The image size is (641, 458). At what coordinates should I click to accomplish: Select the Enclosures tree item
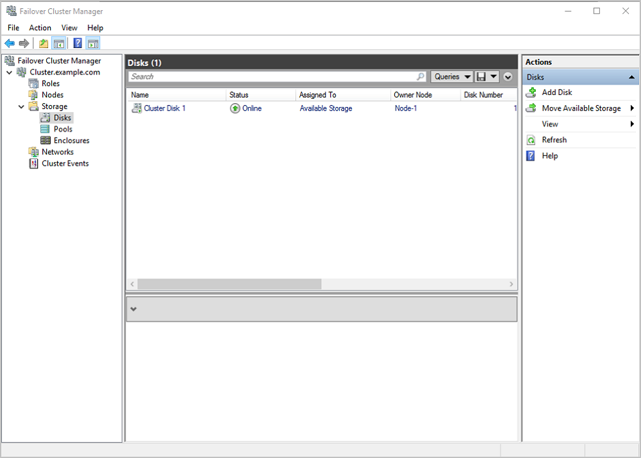point(72,140)
